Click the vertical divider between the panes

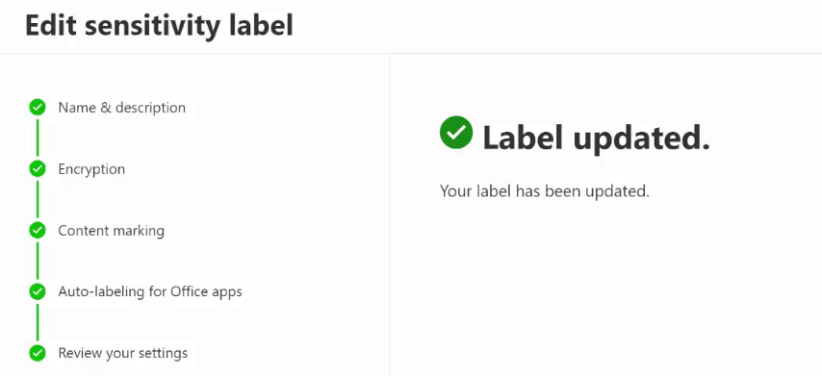click(x=390, y=214)
